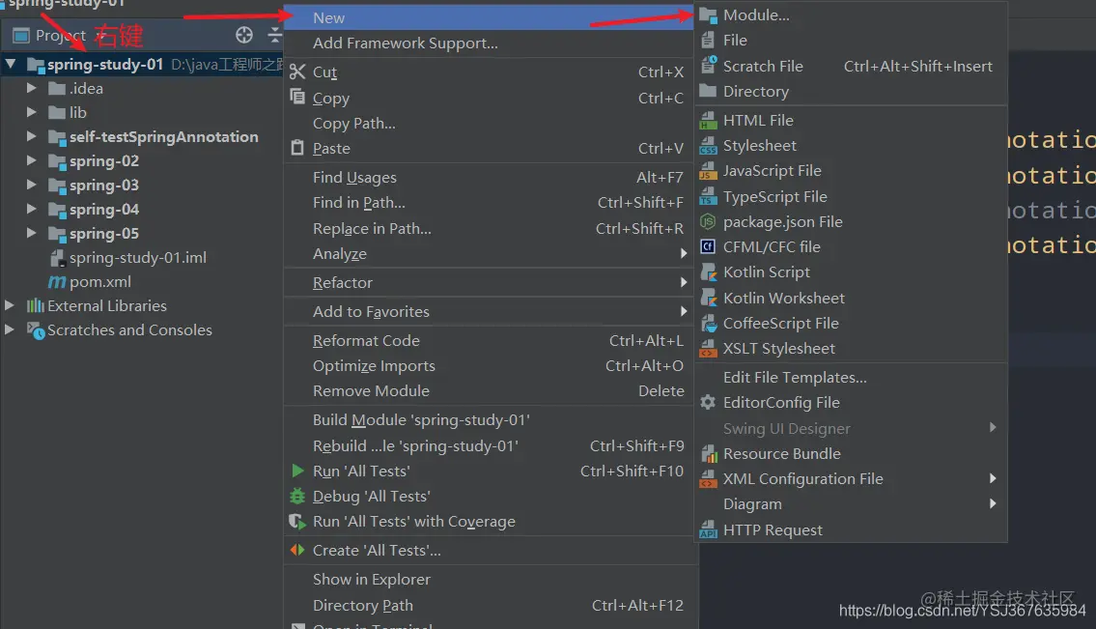This screenshot has width=1096, height=629.
Task: Click the Kotlin Script icon
Action: (x=708, y=272)
